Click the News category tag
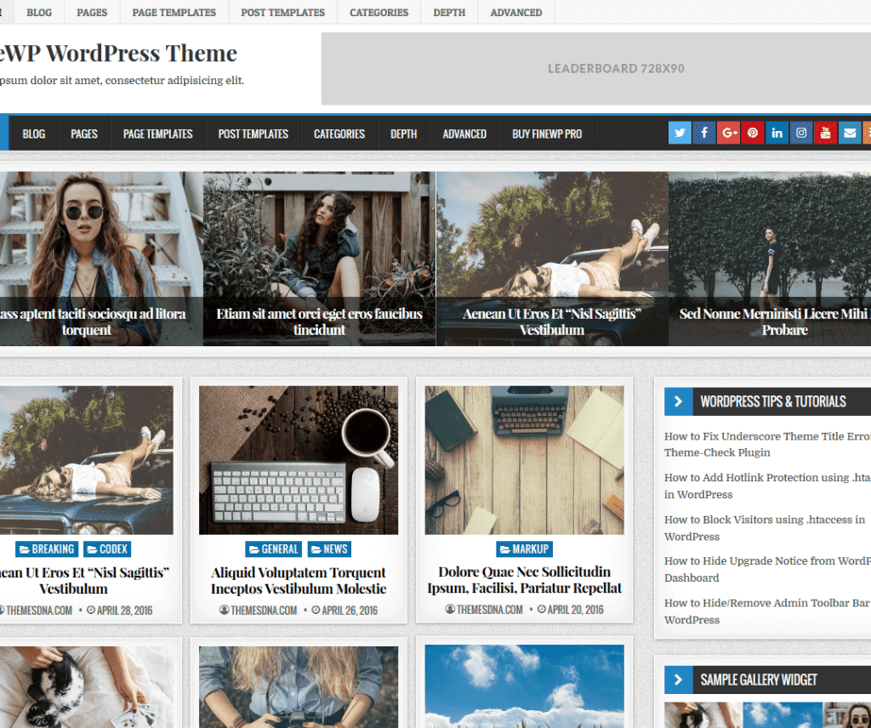The height and width of the screenshot is (728, 871). pos(329,549)
